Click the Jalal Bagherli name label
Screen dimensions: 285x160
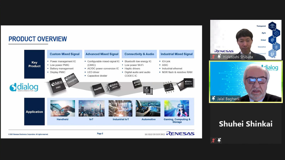coord(228,99)
